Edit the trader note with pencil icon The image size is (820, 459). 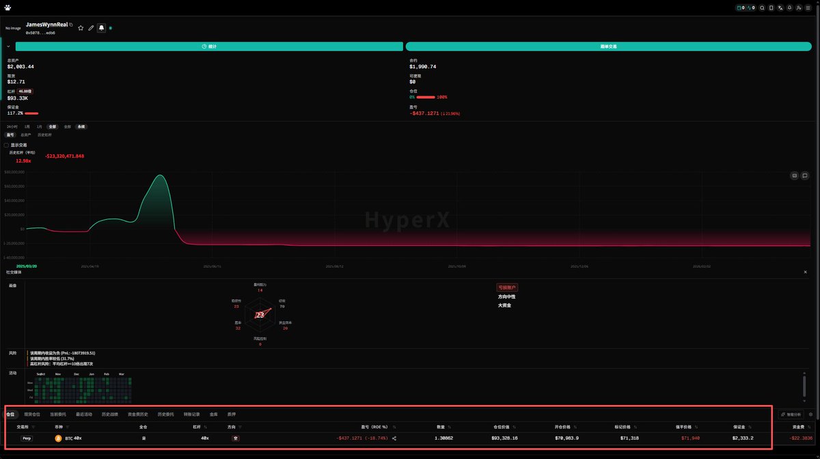coord(91,28)
